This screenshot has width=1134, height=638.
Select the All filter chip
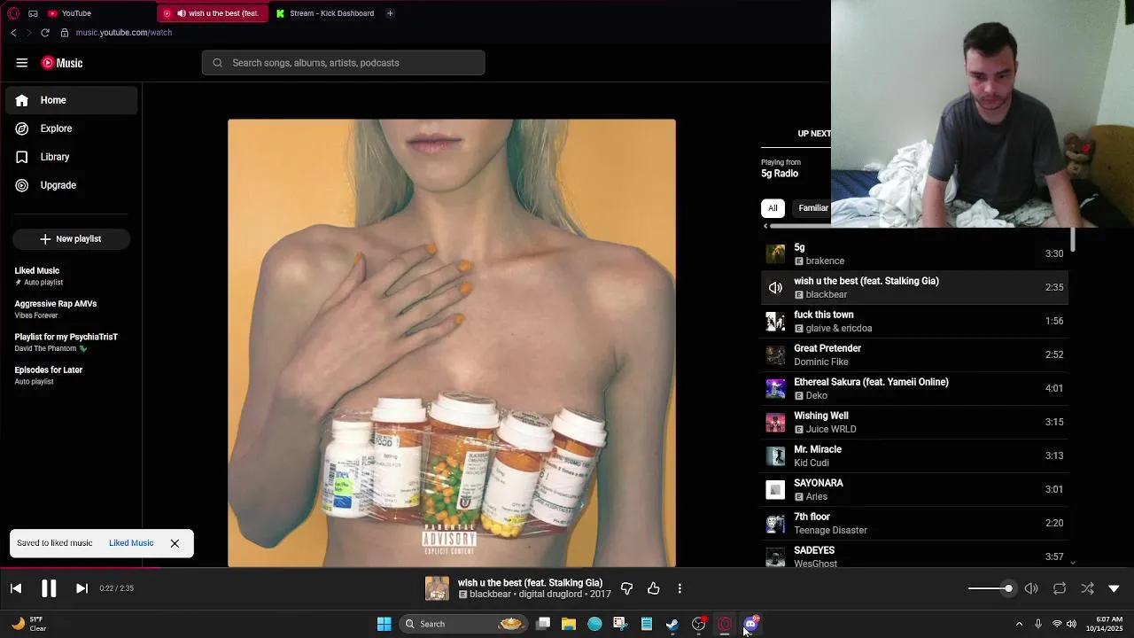pyautogui.click(x=773, y=208)
